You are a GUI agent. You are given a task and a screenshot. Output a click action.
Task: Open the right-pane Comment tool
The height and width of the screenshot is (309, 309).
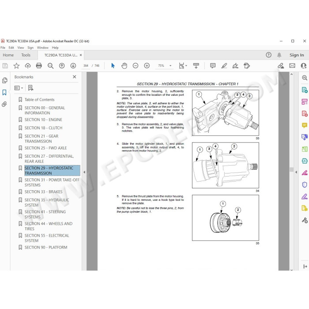tap(305, 125)
